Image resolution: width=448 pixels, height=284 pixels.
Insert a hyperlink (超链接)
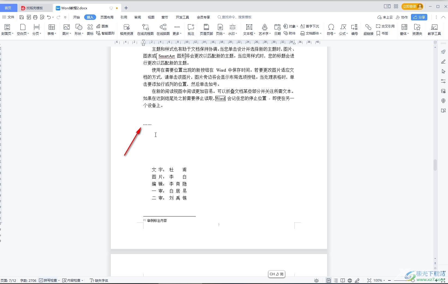click(x=368, y=30)
